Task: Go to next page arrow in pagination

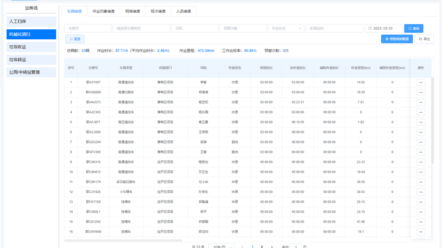Action: click(x=272, y=246)
